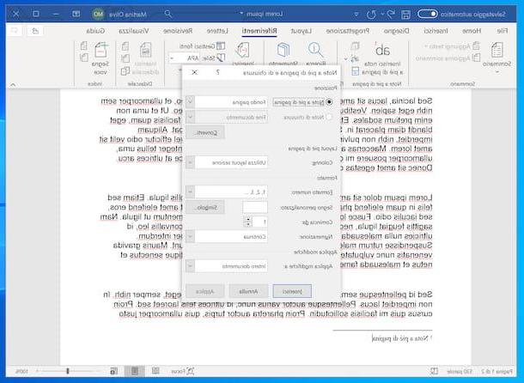Increase Comincia da with up arrow
The image size is (524, 383).
pos(247,219)
